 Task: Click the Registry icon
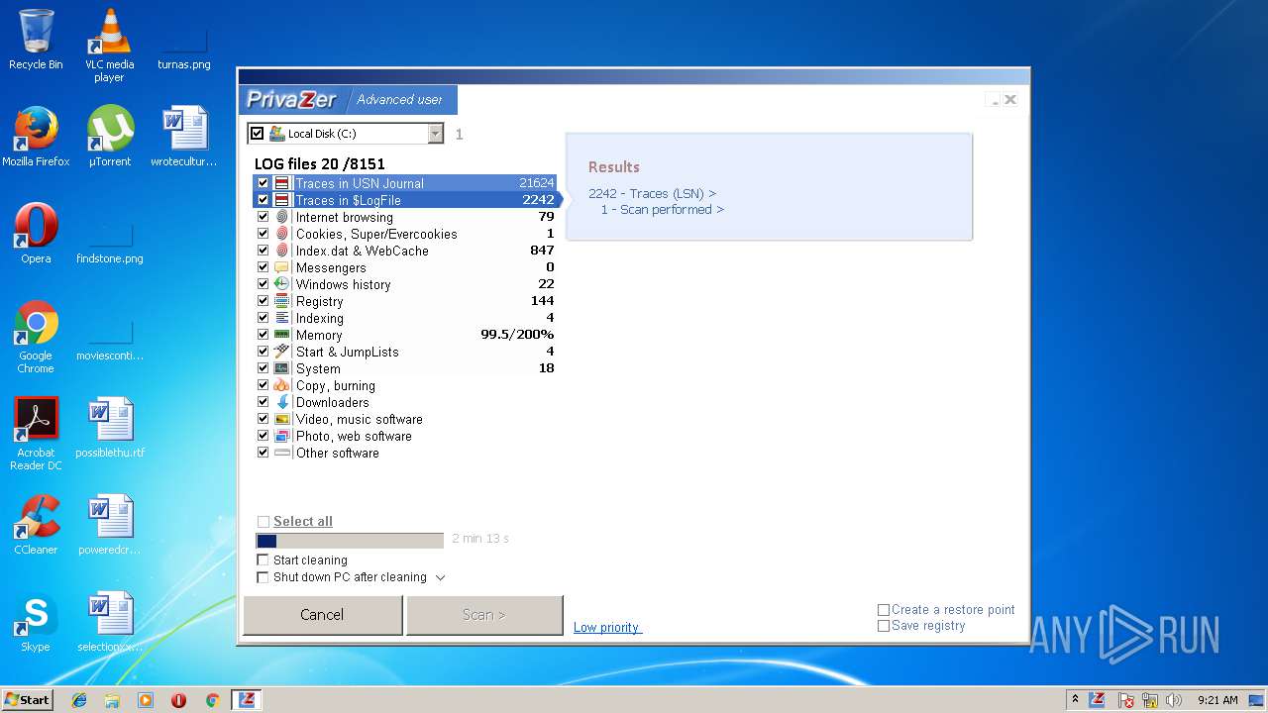pyautogui.click(x=282, y=301)
